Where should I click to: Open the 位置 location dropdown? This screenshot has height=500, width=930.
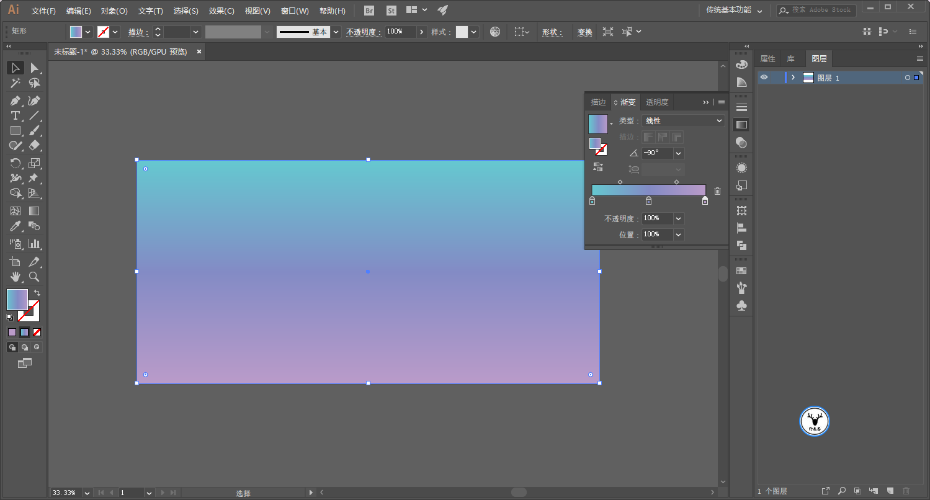(x=679, y=234)
